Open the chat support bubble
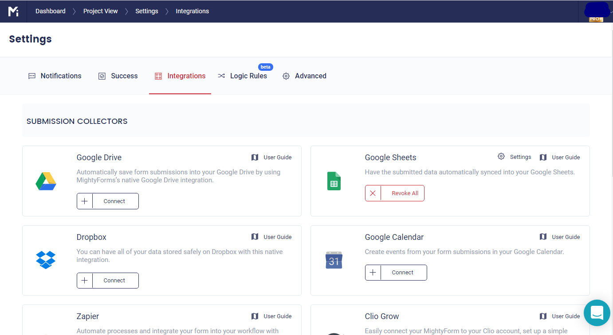The width and height of the screenshot is (613, 335). (x=597, y=313)
